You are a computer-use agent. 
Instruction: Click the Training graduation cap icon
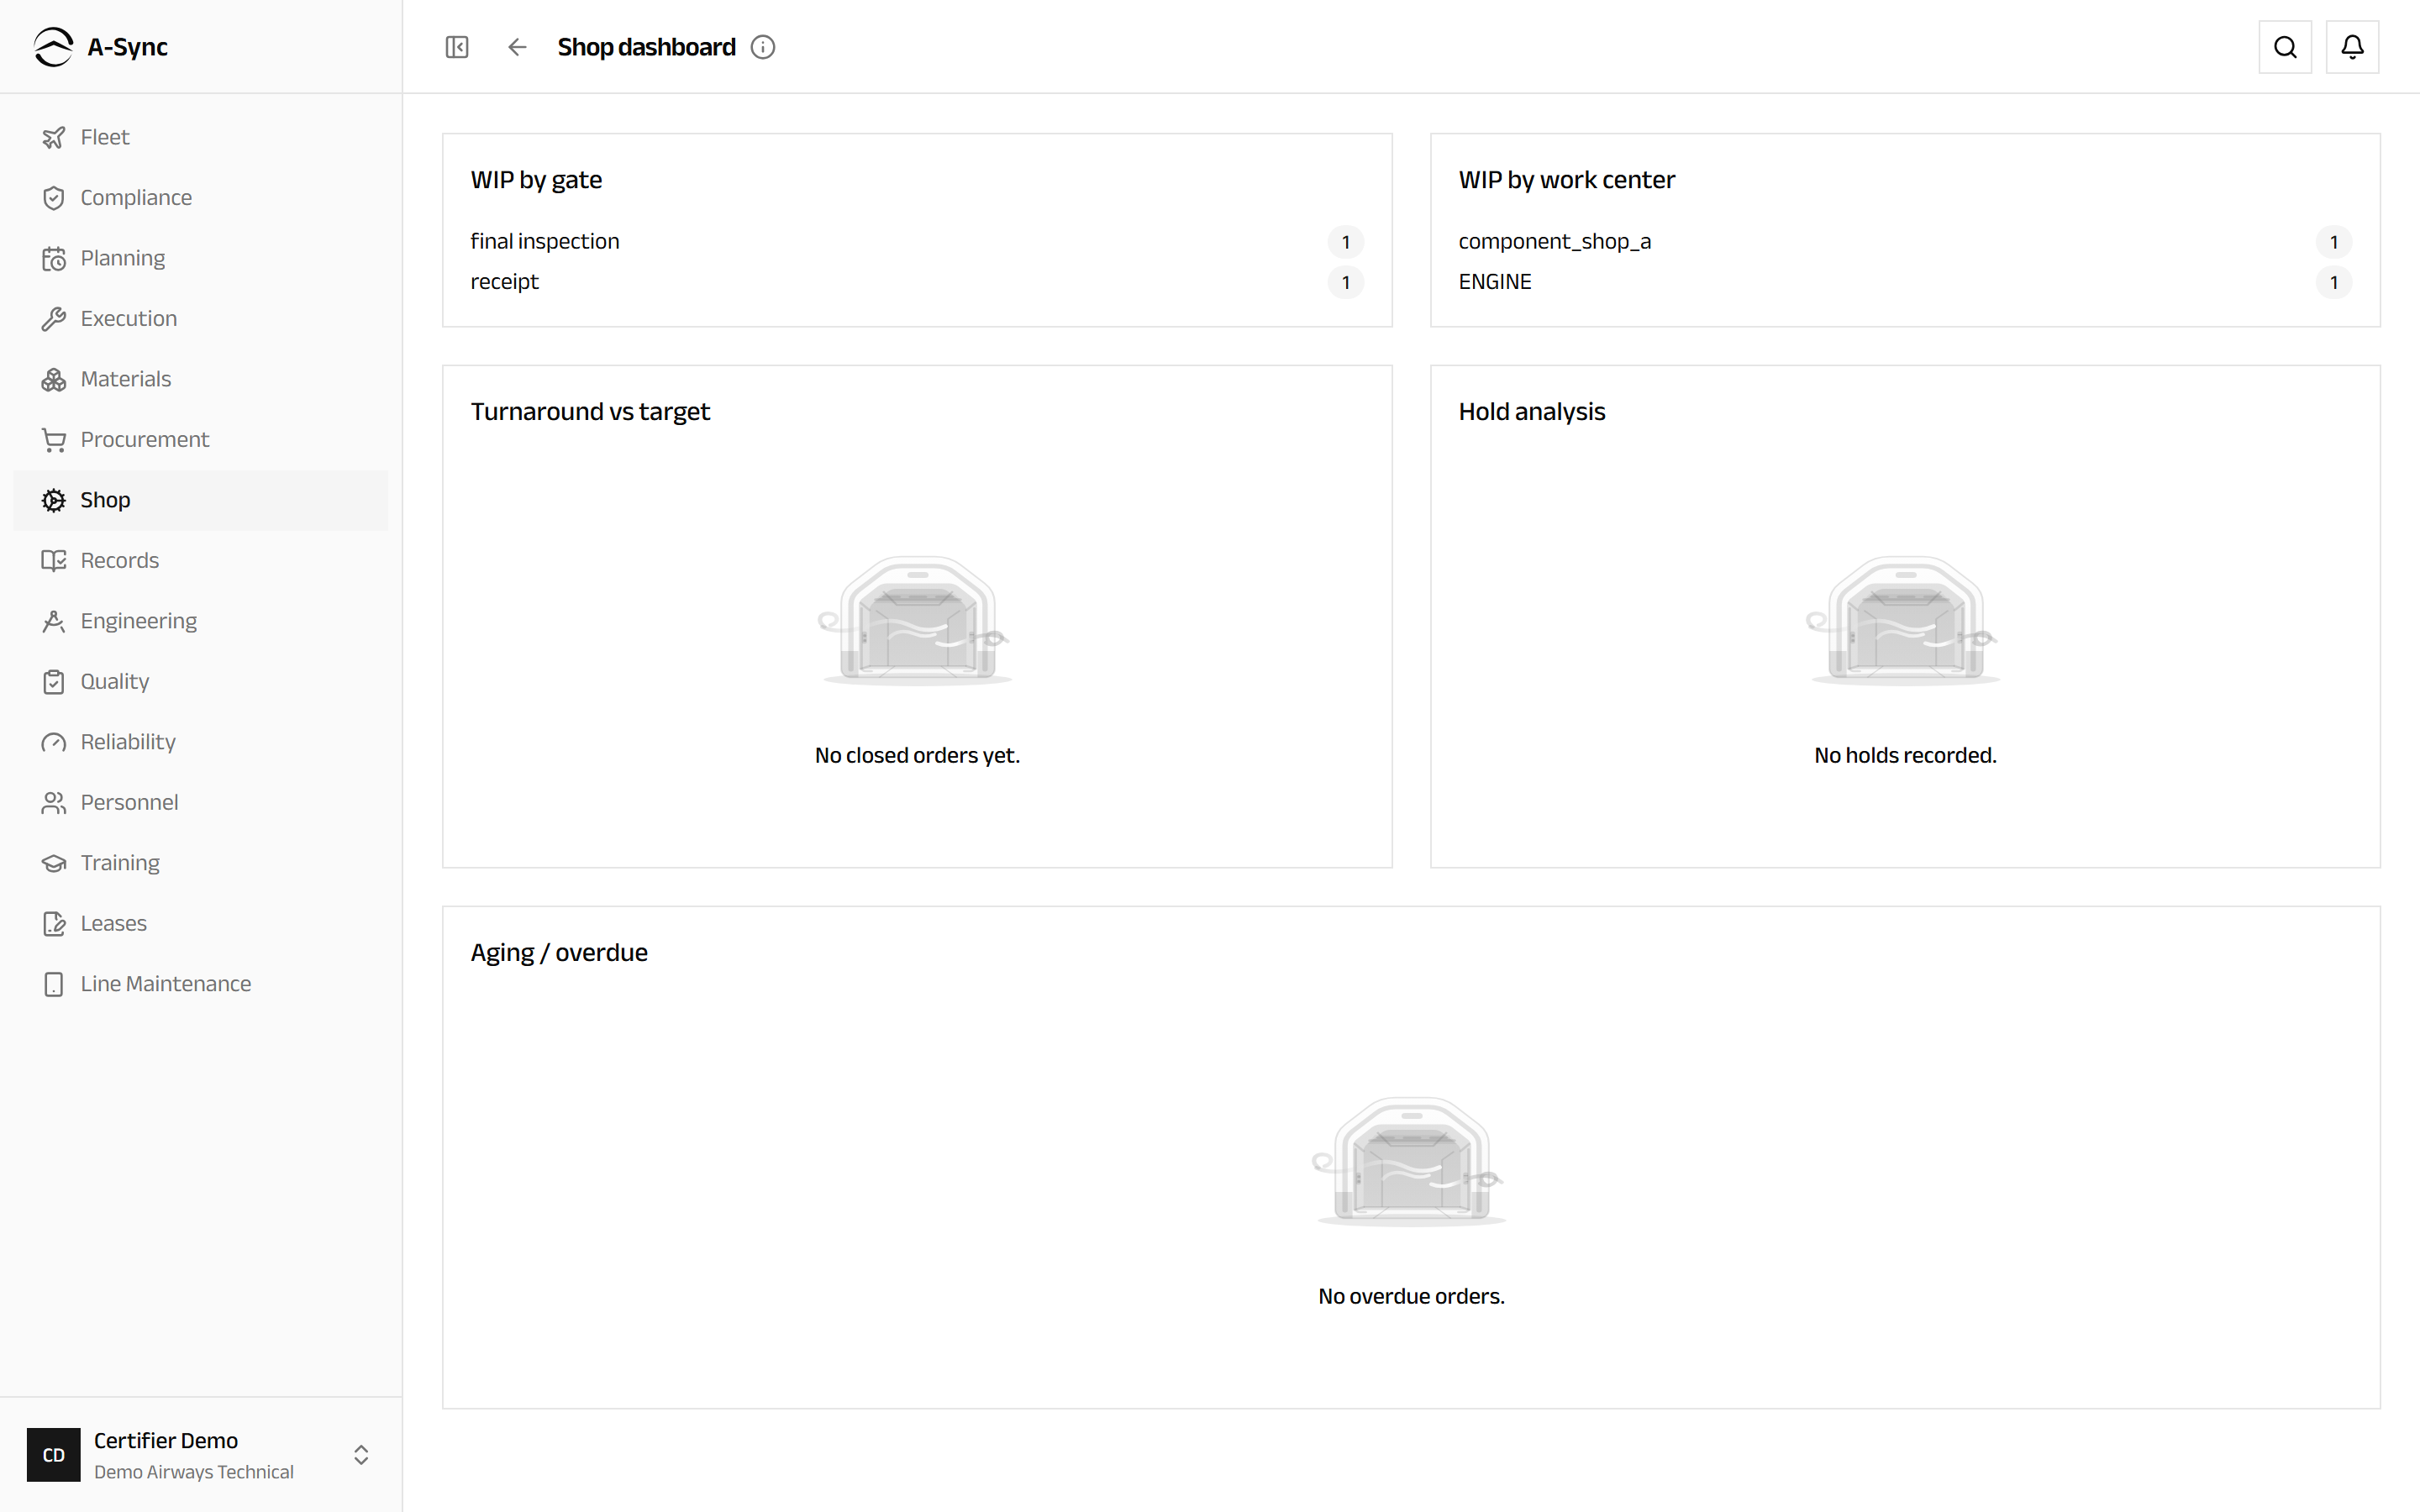click(x=54, y=863)
